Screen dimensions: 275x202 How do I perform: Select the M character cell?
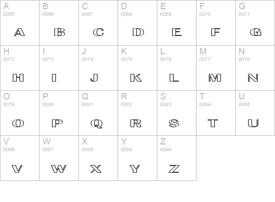(216, 68)
